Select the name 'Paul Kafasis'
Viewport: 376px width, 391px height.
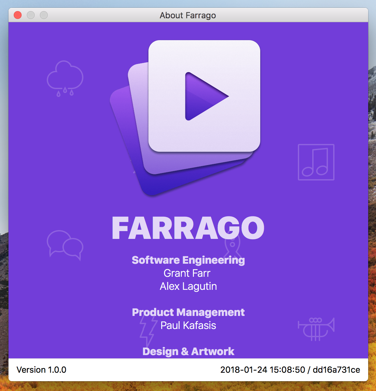[188, 325]
